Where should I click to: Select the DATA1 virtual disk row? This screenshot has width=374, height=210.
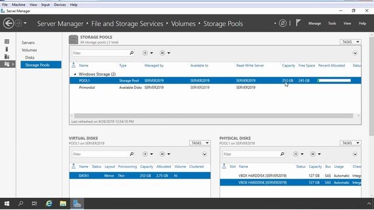140,176
